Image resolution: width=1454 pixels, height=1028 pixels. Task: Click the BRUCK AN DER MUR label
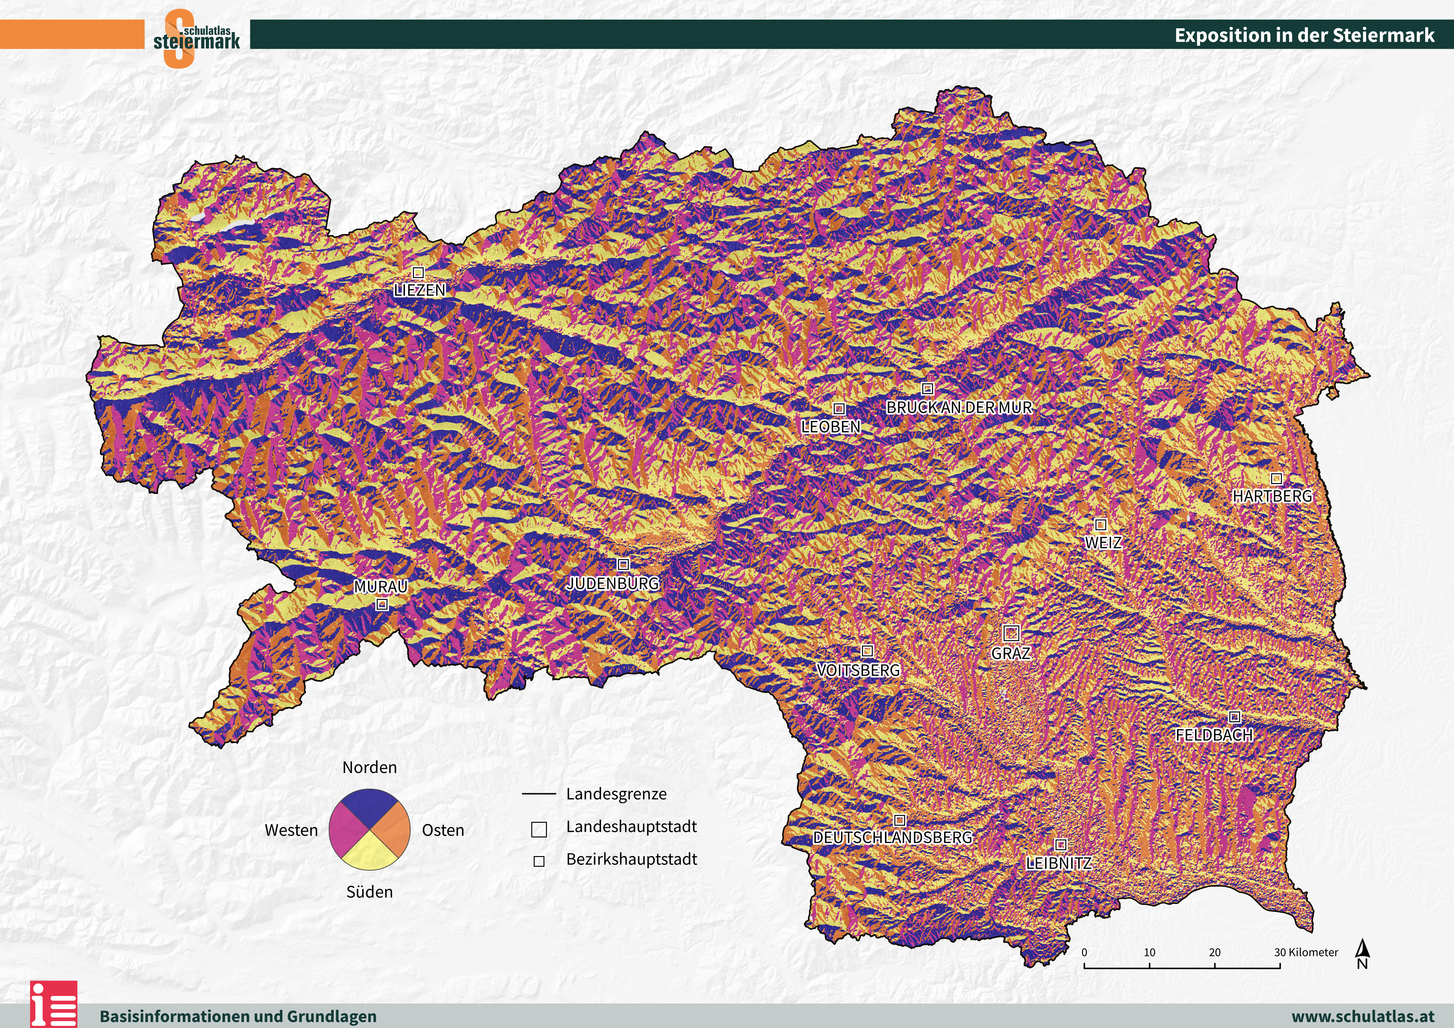point(959,407)
